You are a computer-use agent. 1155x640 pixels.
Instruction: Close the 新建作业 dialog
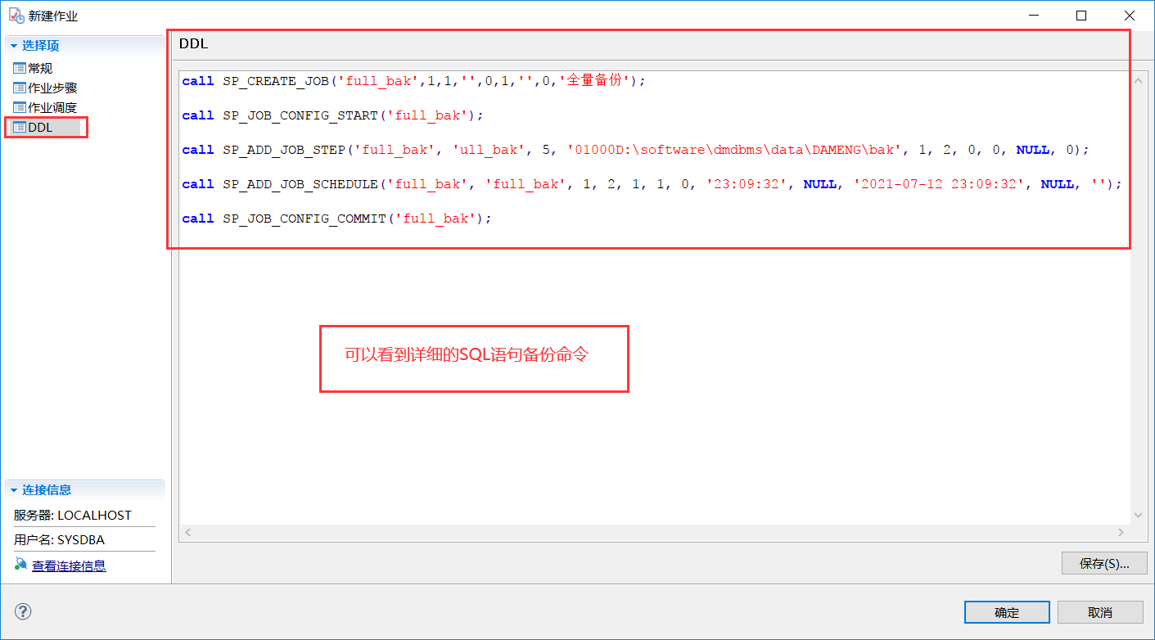1130,16
